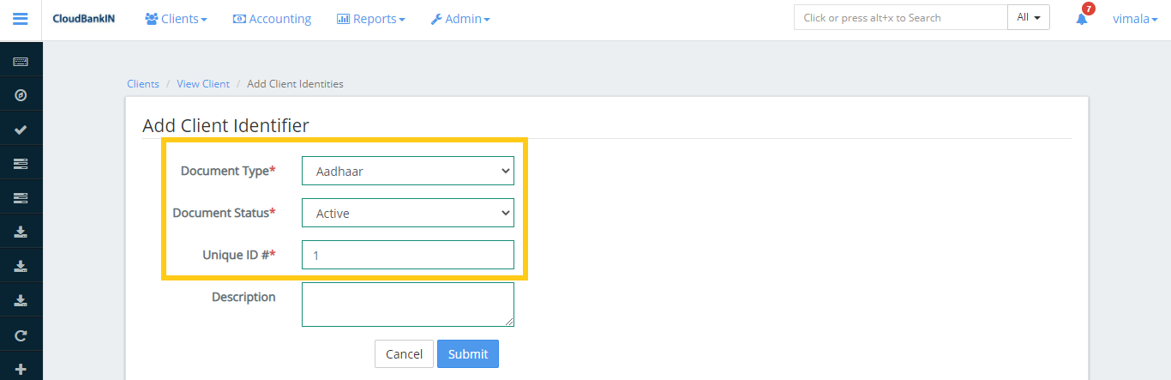The image size is (1171, 380).
Task: Follow the View Client breadcrumb link
Action: [x=203, y=84]
